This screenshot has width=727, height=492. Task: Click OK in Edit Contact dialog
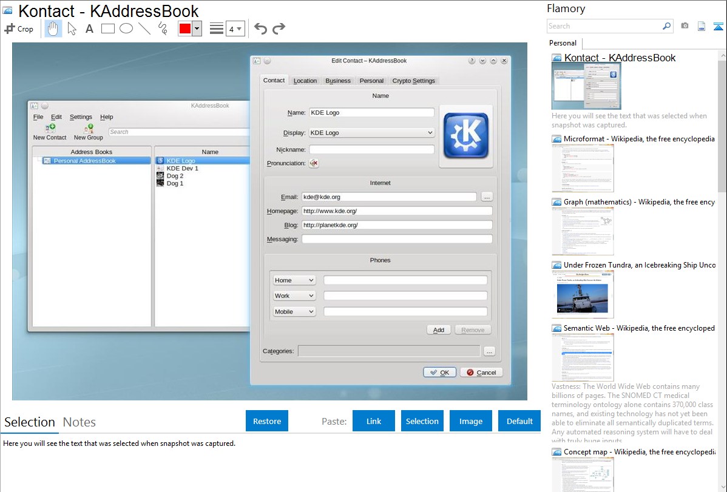[x=439, y=372]
